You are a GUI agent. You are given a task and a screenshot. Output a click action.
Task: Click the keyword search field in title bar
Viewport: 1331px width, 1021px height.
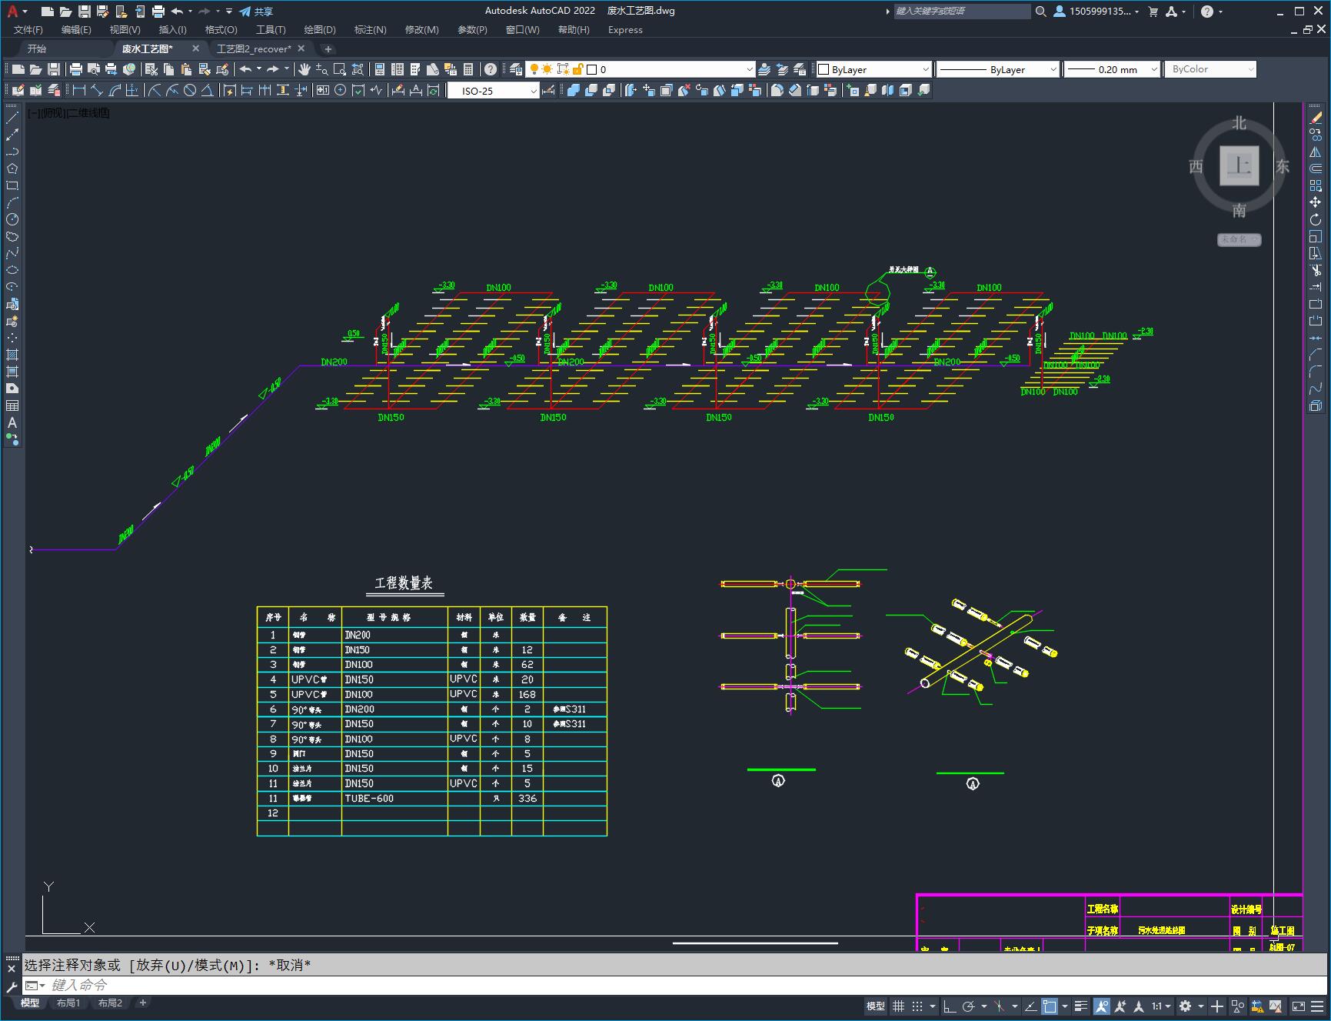(x=962, y=12)
